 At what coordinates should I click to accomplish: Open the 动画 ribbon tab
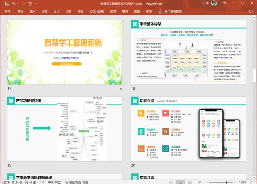pyautogui.click(x=80, y=11)
